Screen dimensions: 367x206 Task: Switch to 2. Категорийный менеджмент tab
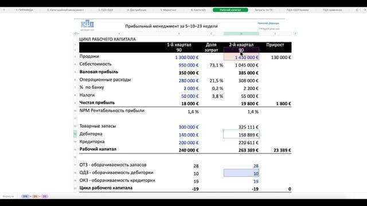click(65, 10)
